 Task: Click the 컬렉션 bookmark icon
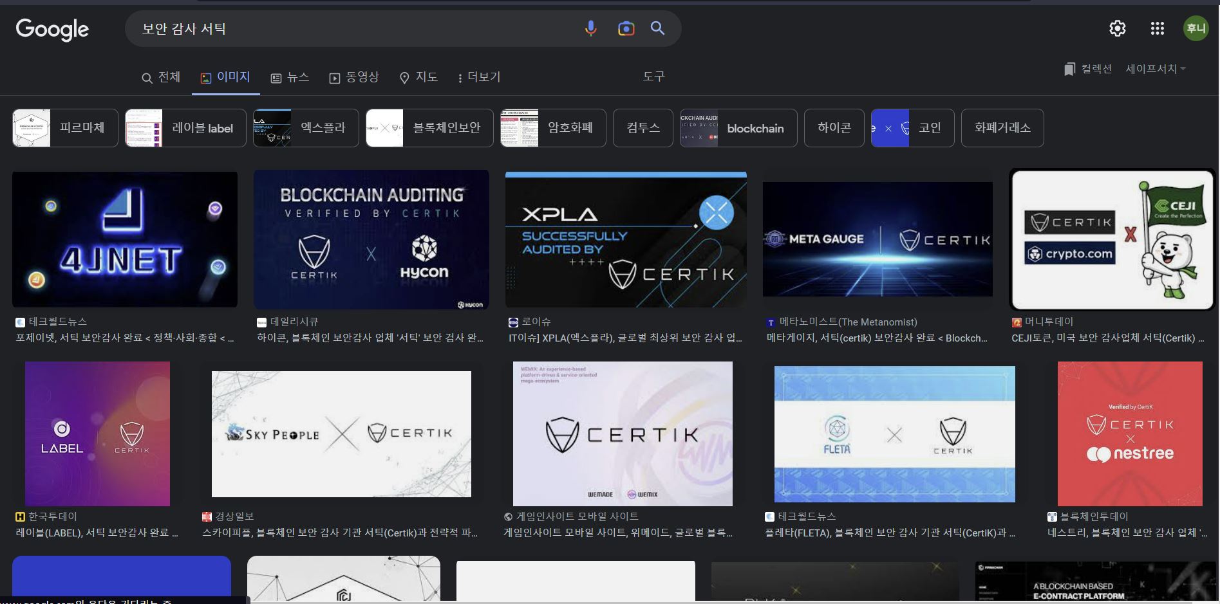(x=1069, y=69)
